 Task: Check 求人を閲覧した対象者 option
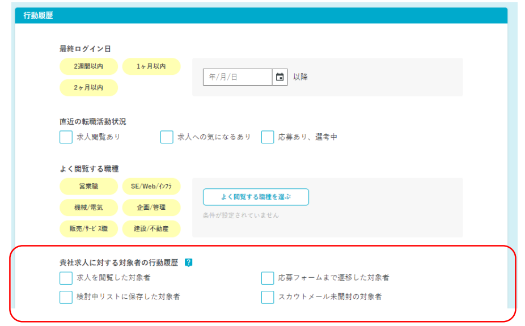coord(66,278)
